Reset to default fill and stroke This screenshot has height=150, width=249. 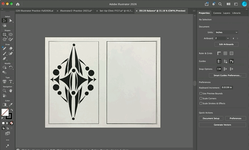tap(3, 118)
